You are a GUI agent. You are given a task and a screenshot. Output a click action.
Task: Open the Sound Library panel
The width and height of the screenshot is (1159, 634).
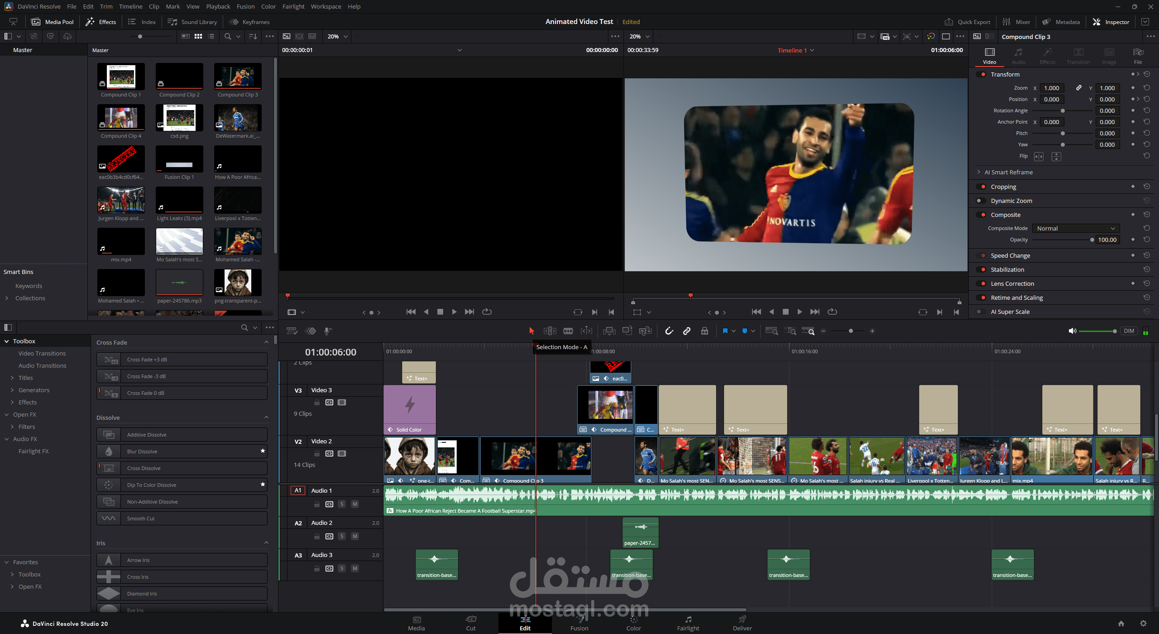[192, 22]
